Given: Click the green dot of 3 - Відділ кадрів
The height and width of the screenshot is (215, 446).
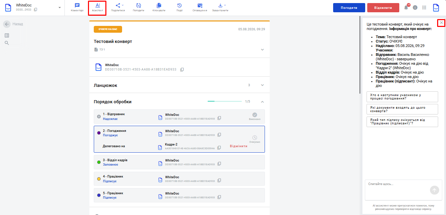Looking at the screenshot, I should coord(99,162).
